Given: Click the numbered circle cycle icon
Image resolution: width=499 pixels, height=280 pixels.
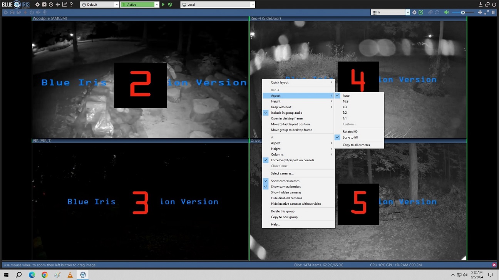Looking at the screenshot, I should 430,12.
